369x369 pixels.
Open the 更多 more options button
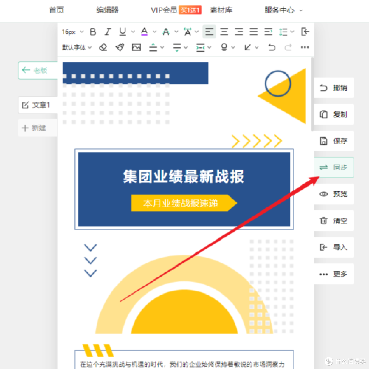[334, 274]
